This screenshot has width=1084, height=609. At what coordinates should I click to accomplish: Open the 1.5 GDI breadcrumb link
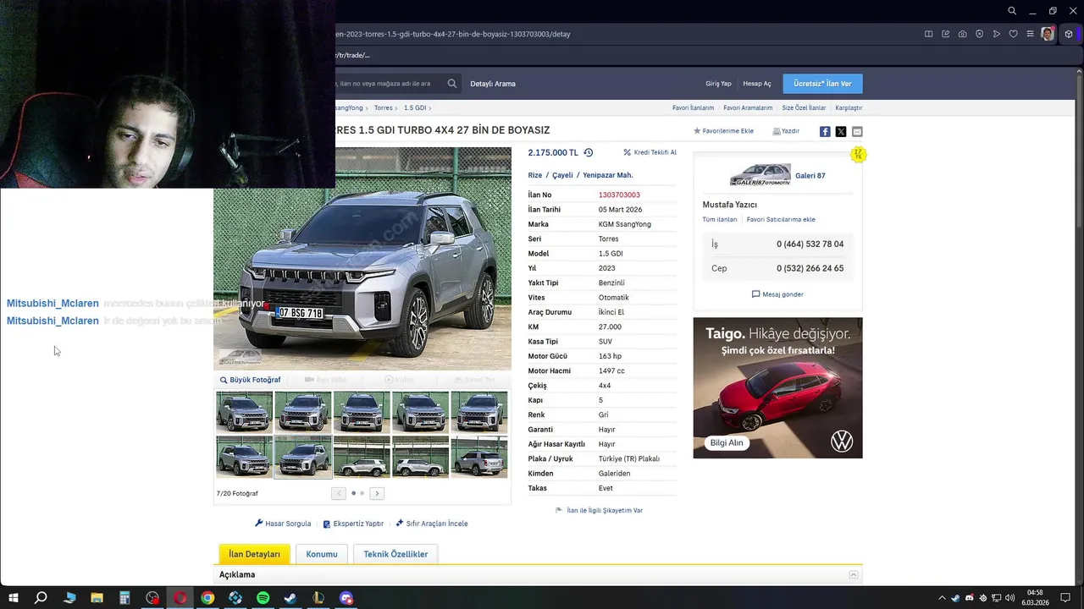coord(415,108)
